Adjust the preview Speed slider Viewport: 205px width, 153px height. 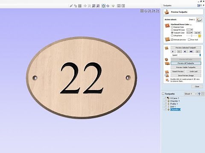point(190,55)
